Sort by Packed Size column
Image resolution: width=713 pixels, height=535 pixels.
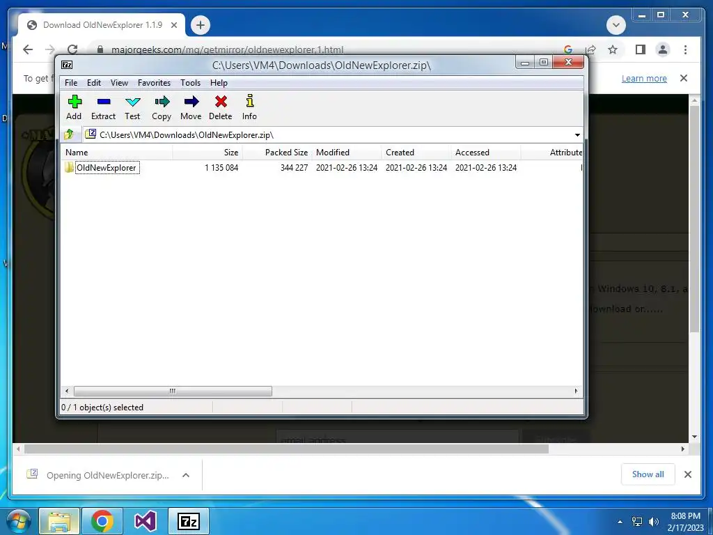277,153
